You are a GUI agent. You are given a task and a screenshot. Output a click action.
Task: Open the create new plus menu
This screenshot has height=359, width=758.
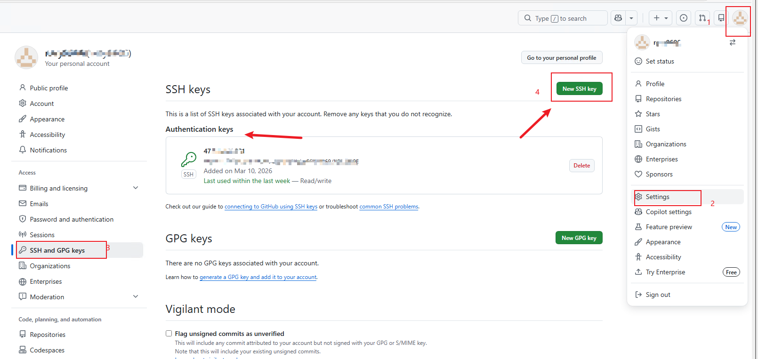661,18
